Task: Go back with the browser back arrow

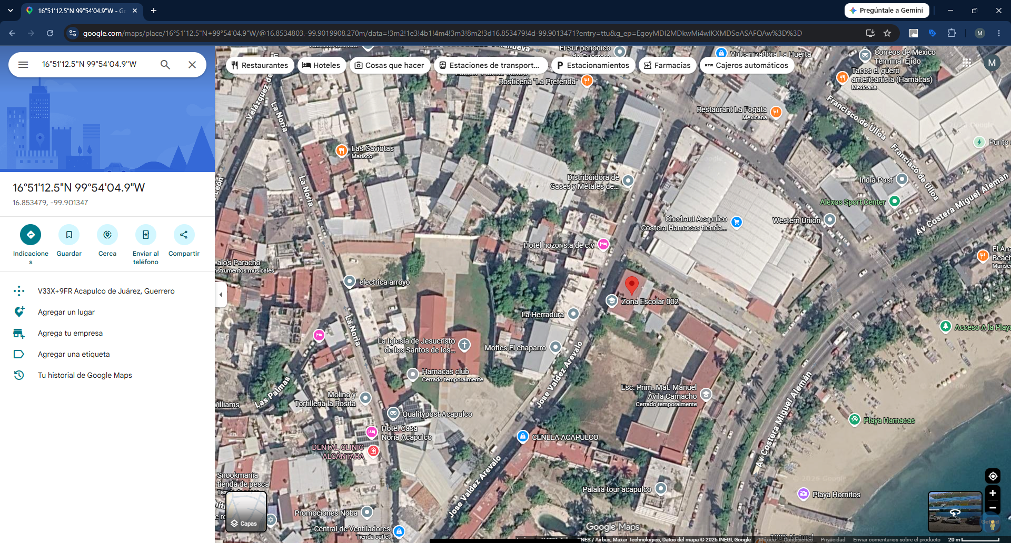Action: point(12,33)
